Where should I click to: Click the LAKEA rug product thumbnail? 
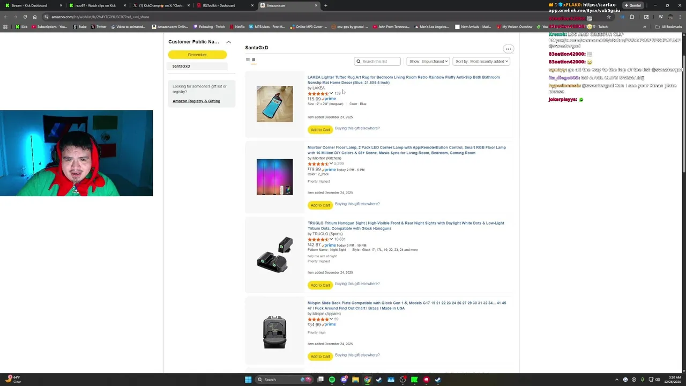pos(274,104)
